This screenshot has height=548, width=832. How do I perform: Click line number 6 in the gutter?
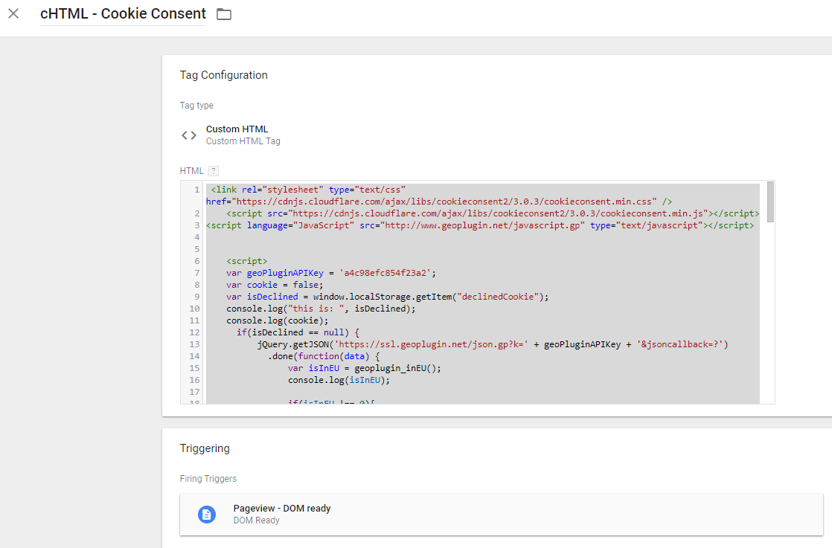coord(196,261)
